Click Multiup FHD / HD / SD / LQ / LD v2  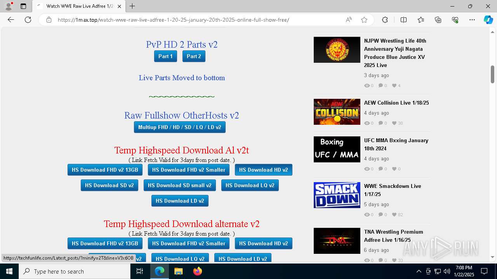coord(180,127)
